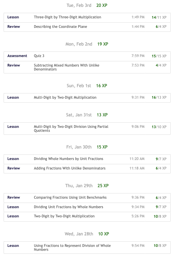Click the Mon, Feb 2nd 19 XP header
This screenshot has width=190, height=259.
click(x=87, y=44)
